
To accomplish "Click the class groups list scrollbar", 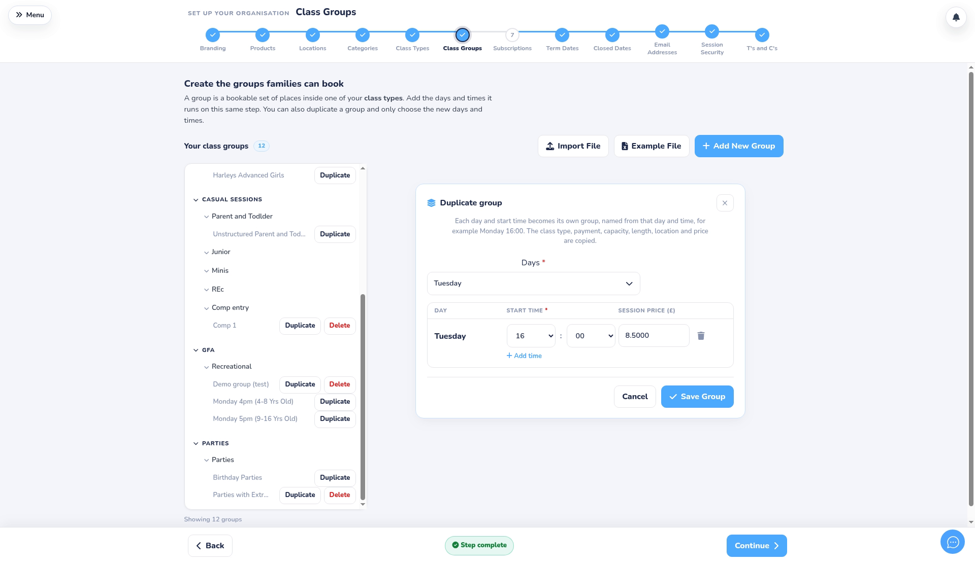I will click(x=363, y=397).
